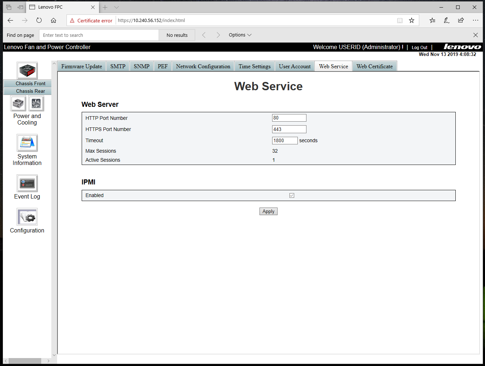Select the Chassis Rear view

tap(30, 91)
